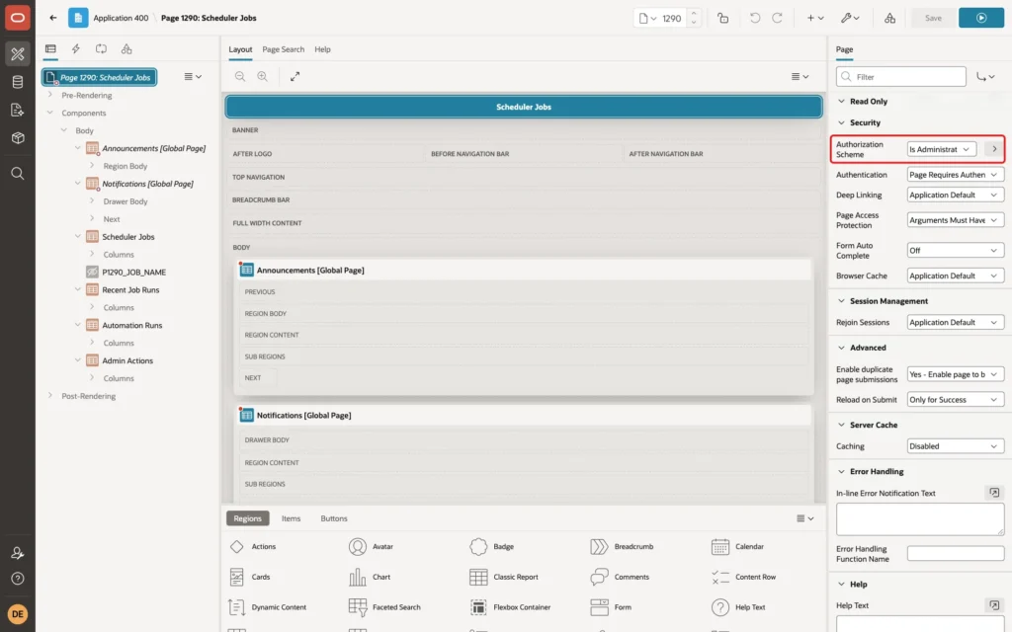Viewport: 1012px width, 632px height.
Task: Pick the Classic Report region type
Action: (x=505, y=577)
